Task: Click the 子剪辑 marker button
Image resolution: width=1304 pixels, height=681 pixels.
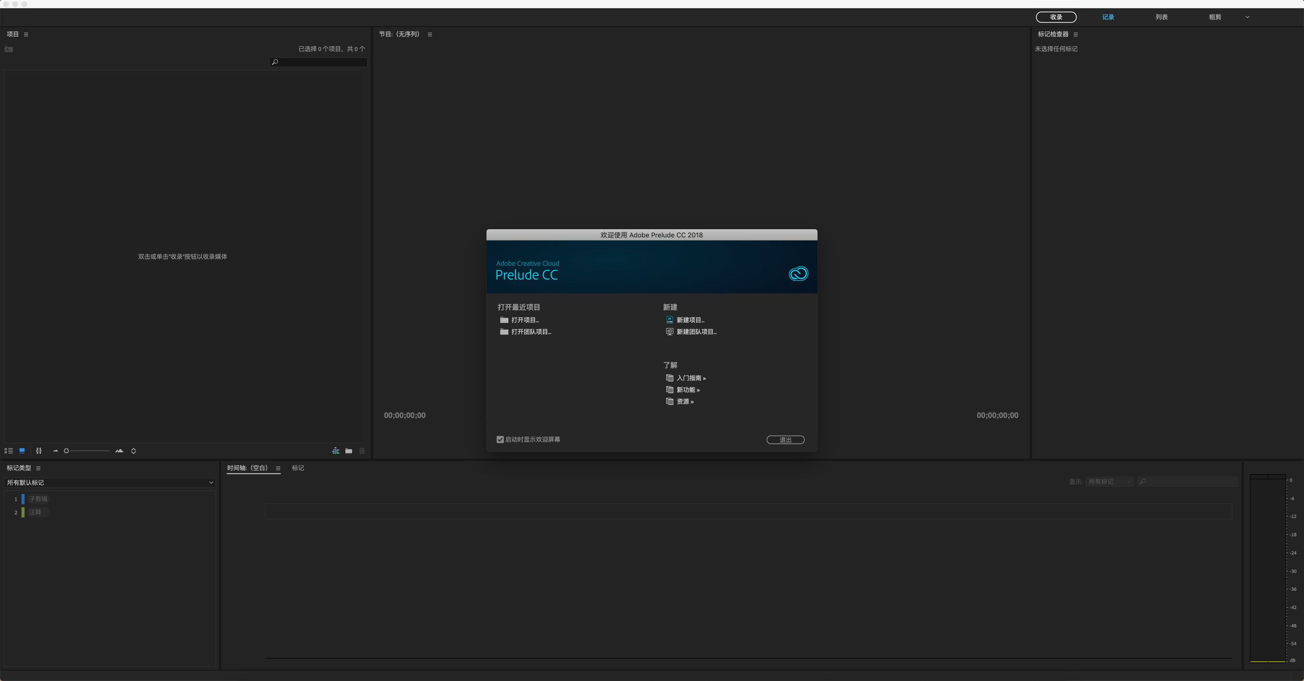Action: tap(38, 499)
